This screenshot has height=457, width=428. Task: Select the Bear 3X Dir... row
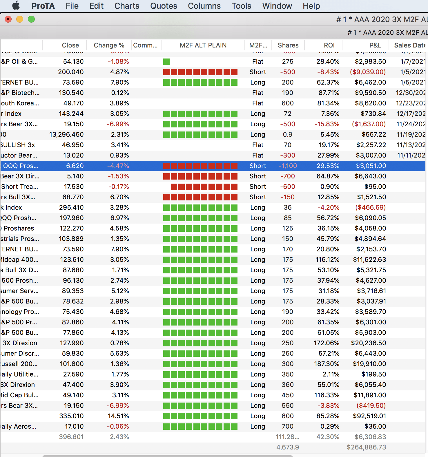point(213,176)
